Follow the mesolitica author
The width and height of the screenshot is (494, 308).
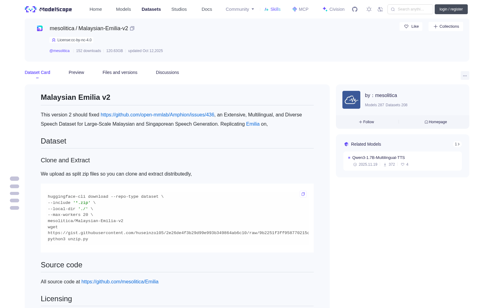pyautogui.click(x=366, y=122)
